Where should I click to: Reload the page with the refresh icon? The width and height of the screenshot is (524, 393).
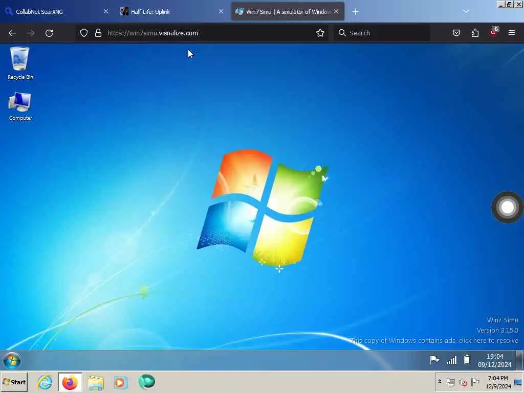49,33
